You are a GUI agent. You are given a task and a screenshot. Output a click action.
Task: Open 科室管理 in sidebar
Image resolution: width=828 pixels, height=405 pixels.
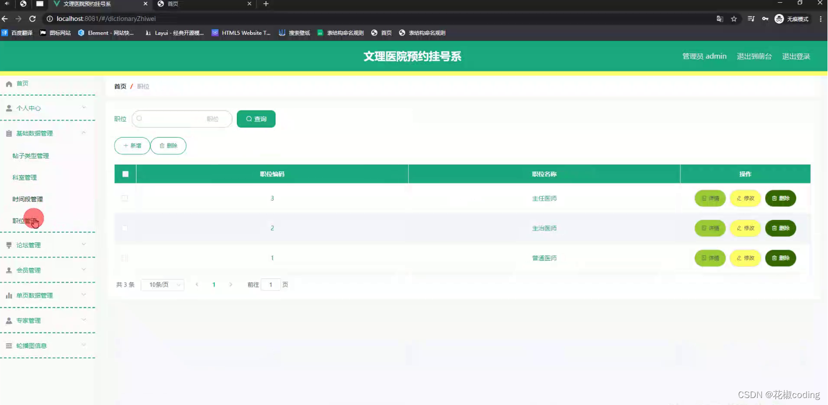coord(25,178)
